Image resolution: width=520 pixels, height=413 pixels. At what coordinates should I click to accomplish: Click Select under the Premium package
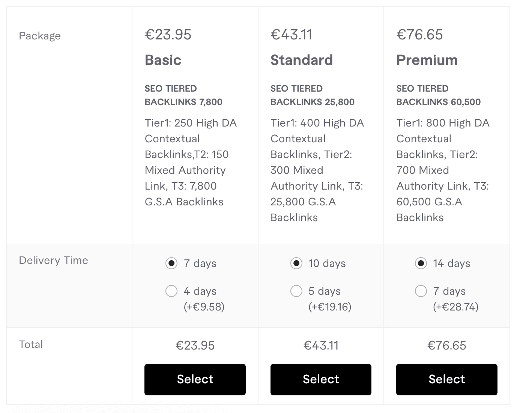pos(446,379)
